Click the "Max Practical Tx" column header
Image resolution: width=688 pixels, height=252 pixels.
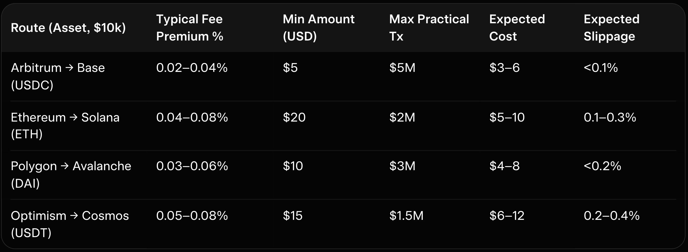coord(429,28)
